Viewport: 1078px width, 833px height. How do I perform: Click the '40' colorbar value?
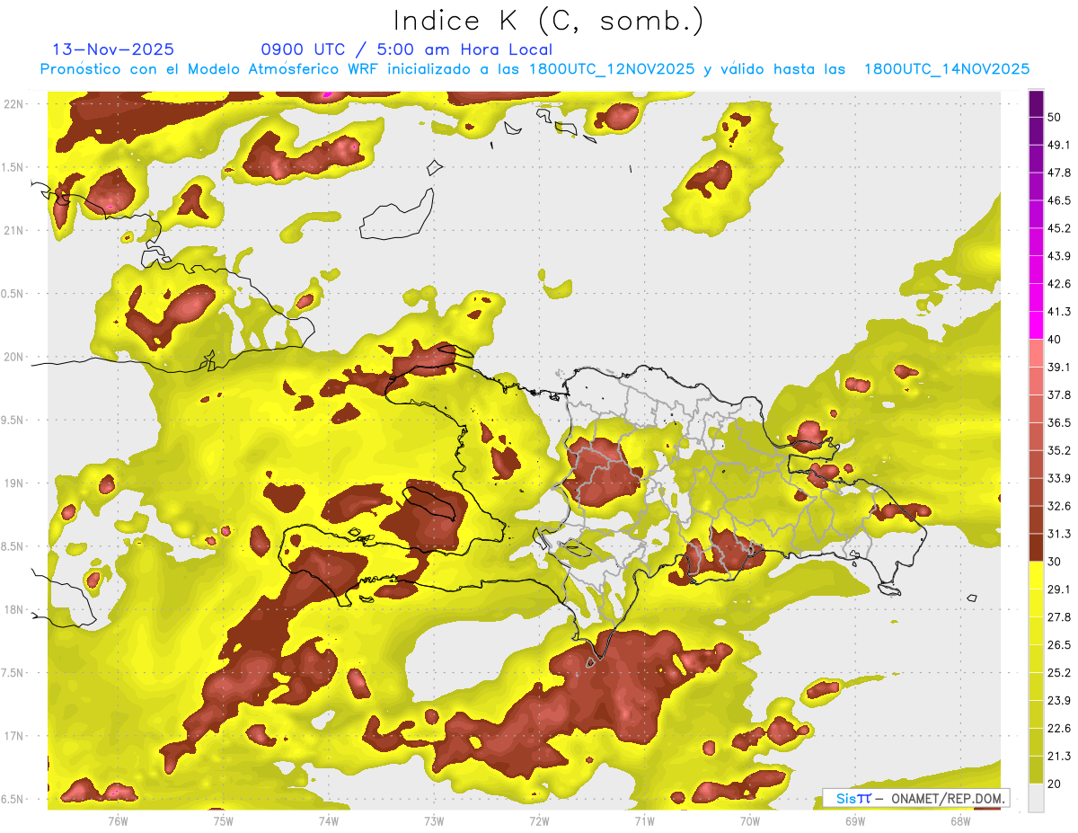1056,340
